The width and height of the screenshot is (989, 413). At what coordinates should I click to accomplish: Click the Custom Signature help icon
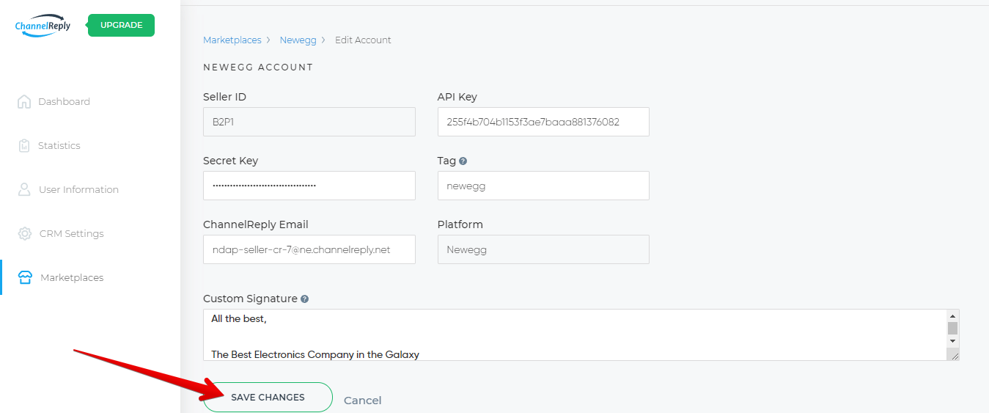(x=304, y=299)
